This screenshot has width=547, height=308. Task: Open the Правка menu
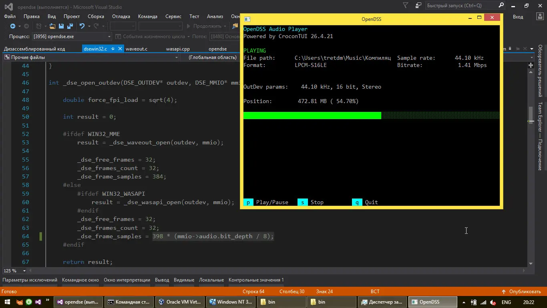pos(32,16)
